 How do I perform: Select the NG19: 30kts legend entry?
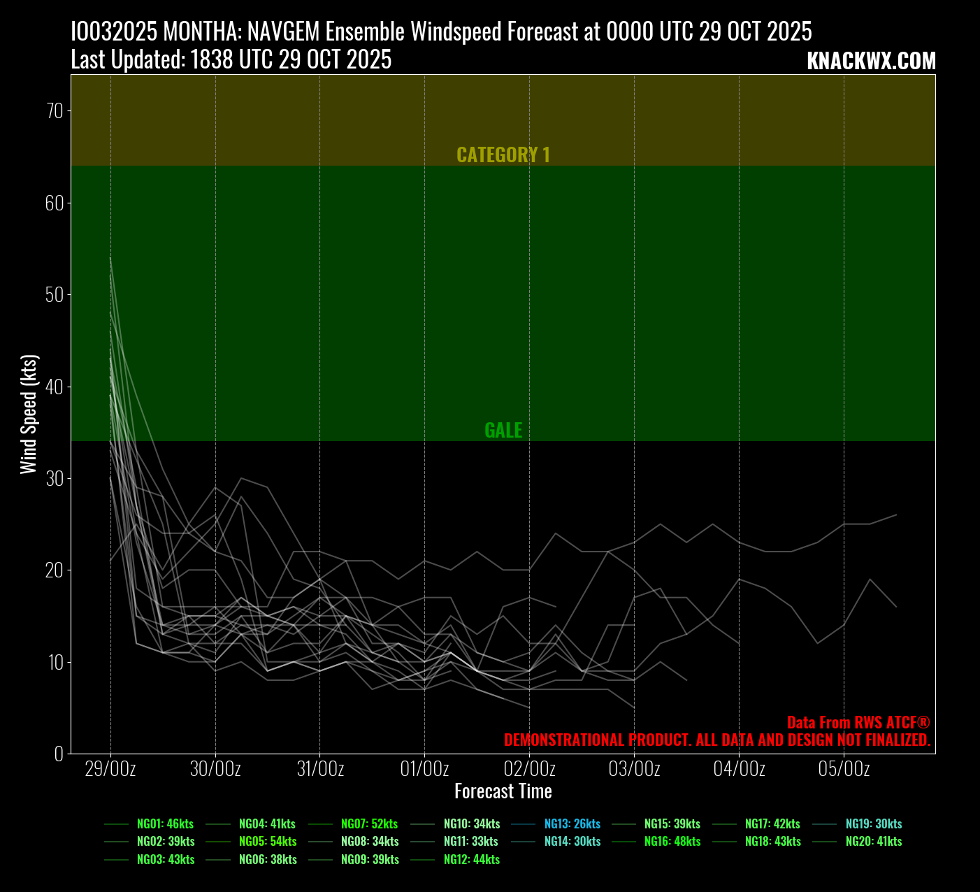pos(873,824)
